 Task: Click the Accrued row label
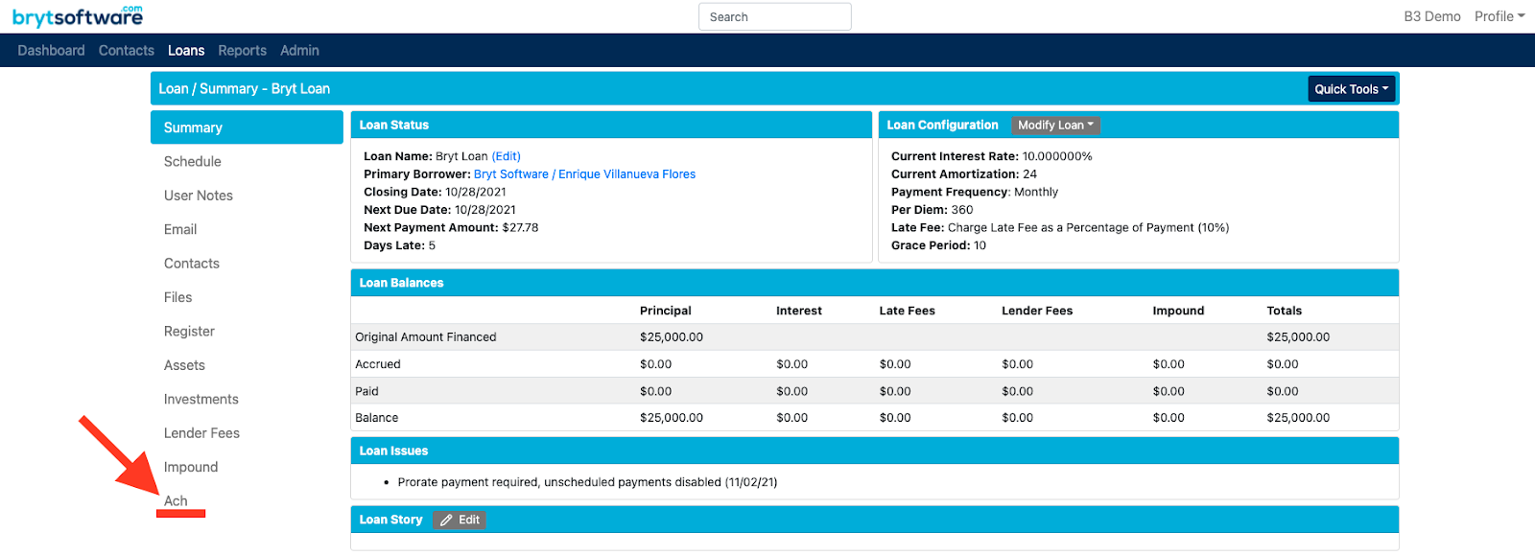[377, 364]
